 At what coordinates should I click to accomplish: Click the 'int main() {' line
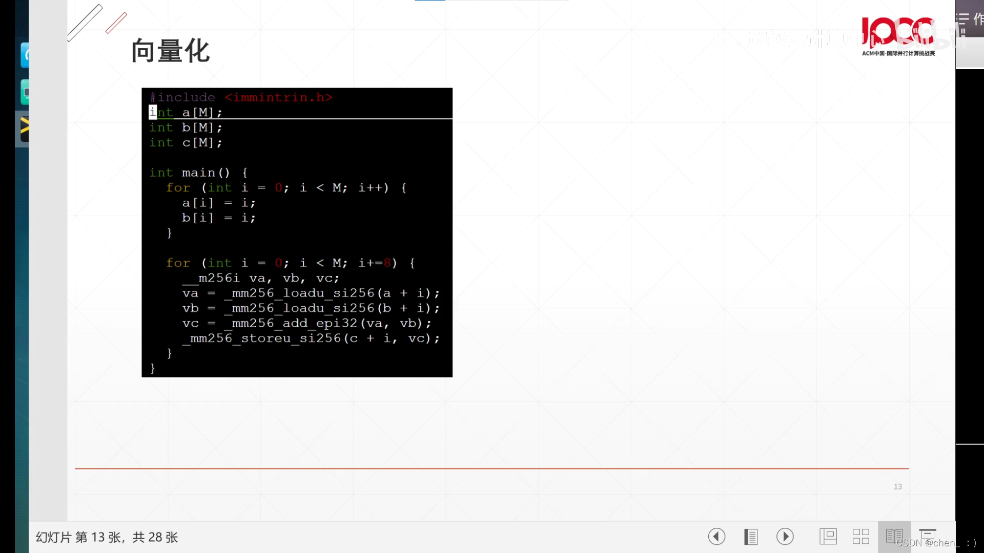[x=199, y=173]
